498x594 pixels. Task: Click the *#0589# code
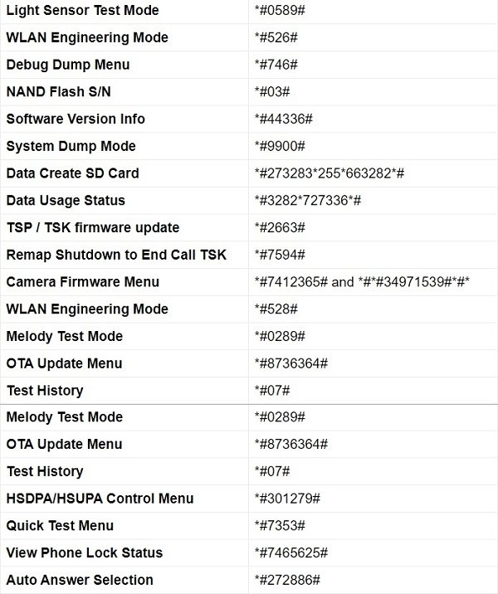tap(280, 10)
